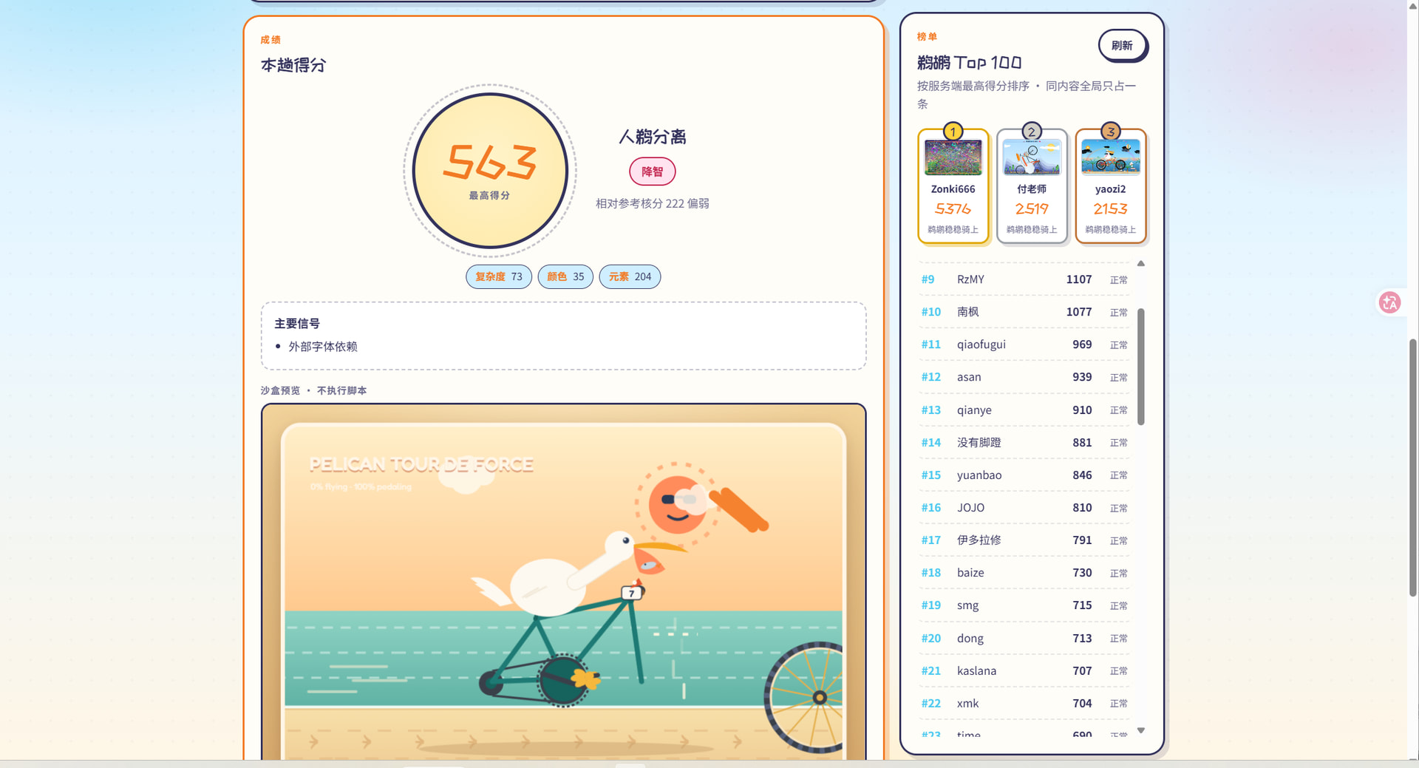1419x768 pixels.
Task: Click the 颜色 35 score chip
Action: pos(565,276)
